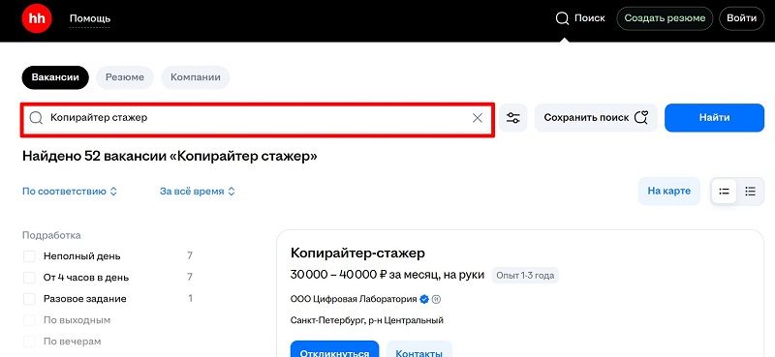Open the Помощь link
Viewport: 775px width, 357px height.
[x=90, y=18]
